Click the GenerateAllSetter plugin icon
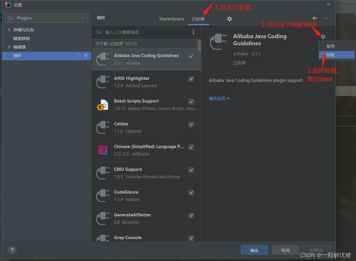This screenshot has width=356, height=261. [103, 218]
